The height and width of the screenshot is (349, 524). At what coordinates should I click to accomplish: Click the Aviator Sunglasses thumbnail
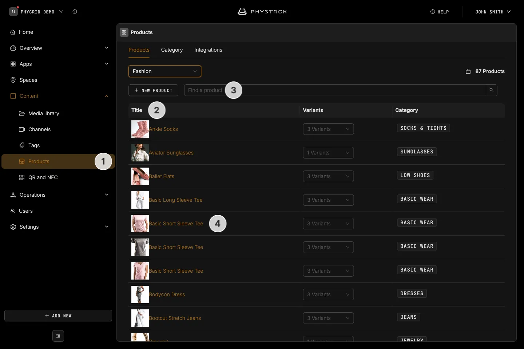click(x=140, y=153)
